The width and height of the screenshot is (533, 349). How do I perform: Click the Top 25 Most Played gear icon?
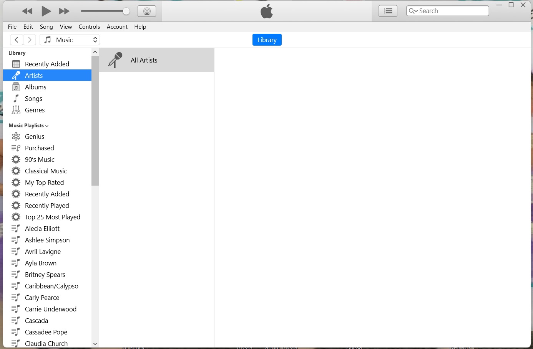pos(16,217)
